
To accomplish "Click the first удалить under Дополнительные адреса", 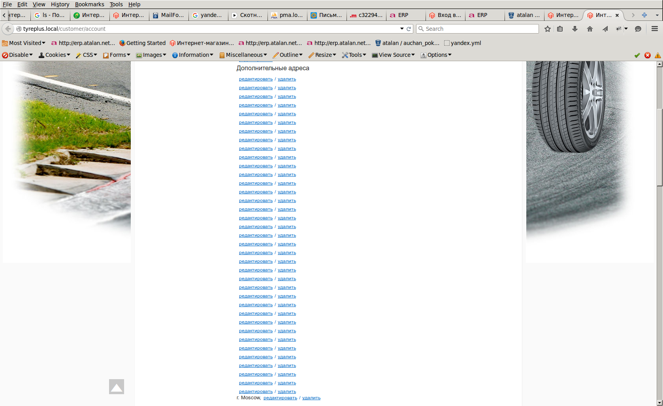I will tap(287, 79).
